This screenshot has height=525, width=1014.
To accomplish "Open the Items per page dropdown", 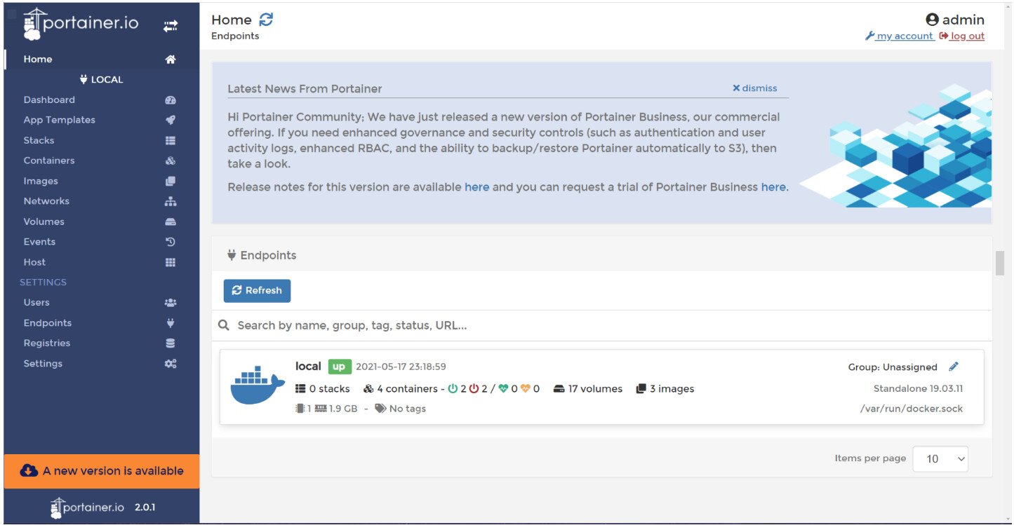I will click(940, 458).
